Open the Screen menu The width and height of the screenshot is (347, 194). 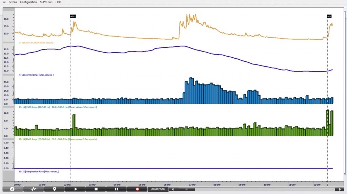click(x=13, y=2)
